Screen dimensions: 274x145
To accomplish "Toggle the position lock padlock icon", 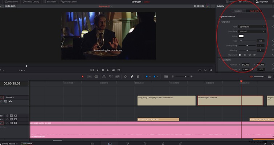I will (138, 76).
